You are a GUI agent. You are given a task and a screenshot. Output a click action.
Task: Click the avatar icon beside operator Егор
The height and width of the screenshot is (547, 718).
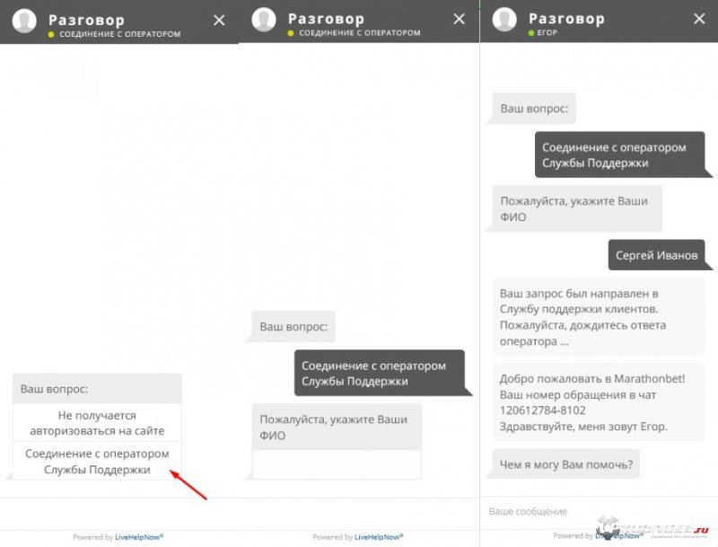pos(504,21)
